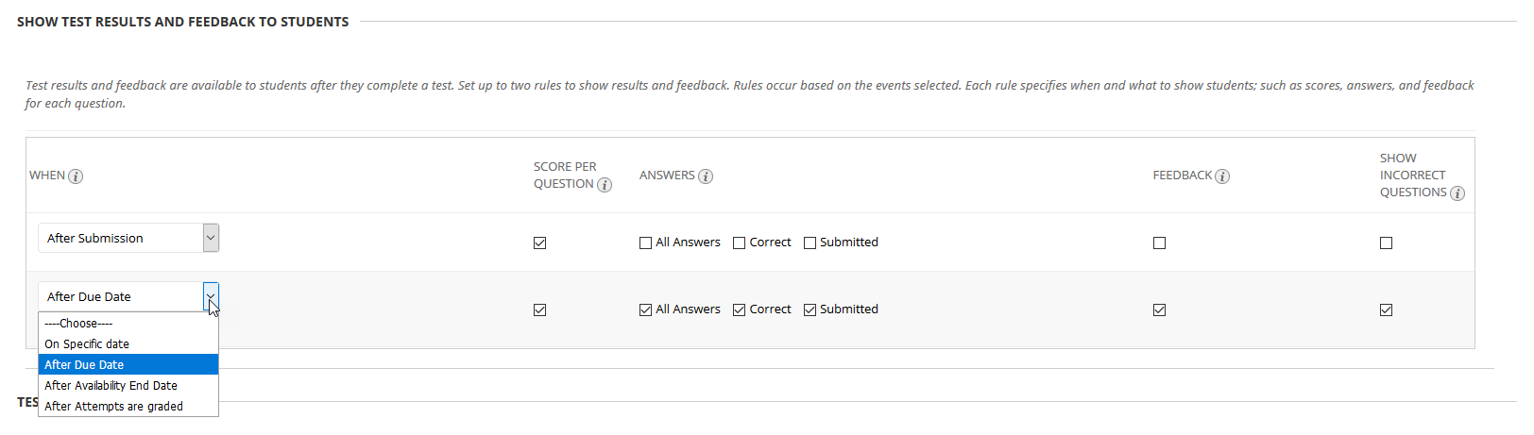Uncheck Score Per Question in After Submission row

click(x=539, y=243)
